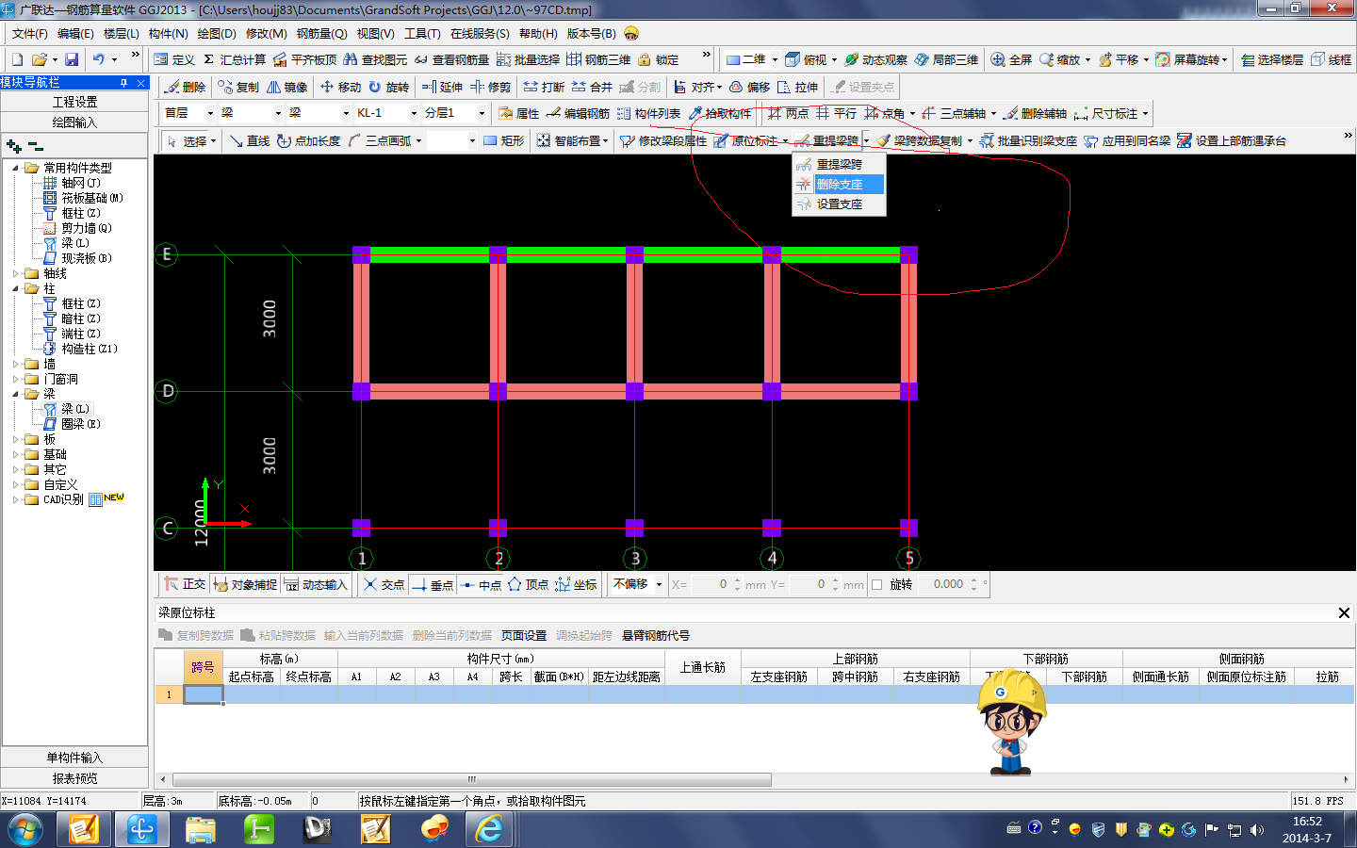Image resolution: width=1357 pixels, height=848 pixels.
Task: Open the 文件(F) menu
Action: [29, 33]
